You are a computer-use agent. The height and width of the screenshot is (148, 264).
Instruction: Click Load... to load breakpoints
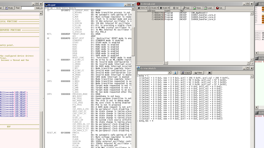click(209, 8)
